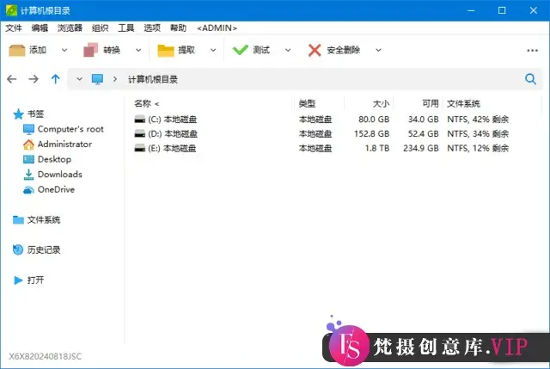The width and height of the screenshot is (550, 369).
Task: Click the search magnifier icon
Action: click(530, 79)
